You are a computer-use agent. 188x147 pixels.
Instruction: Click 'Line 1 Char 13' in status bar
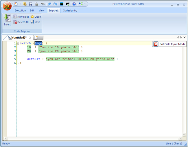point(174,144)
